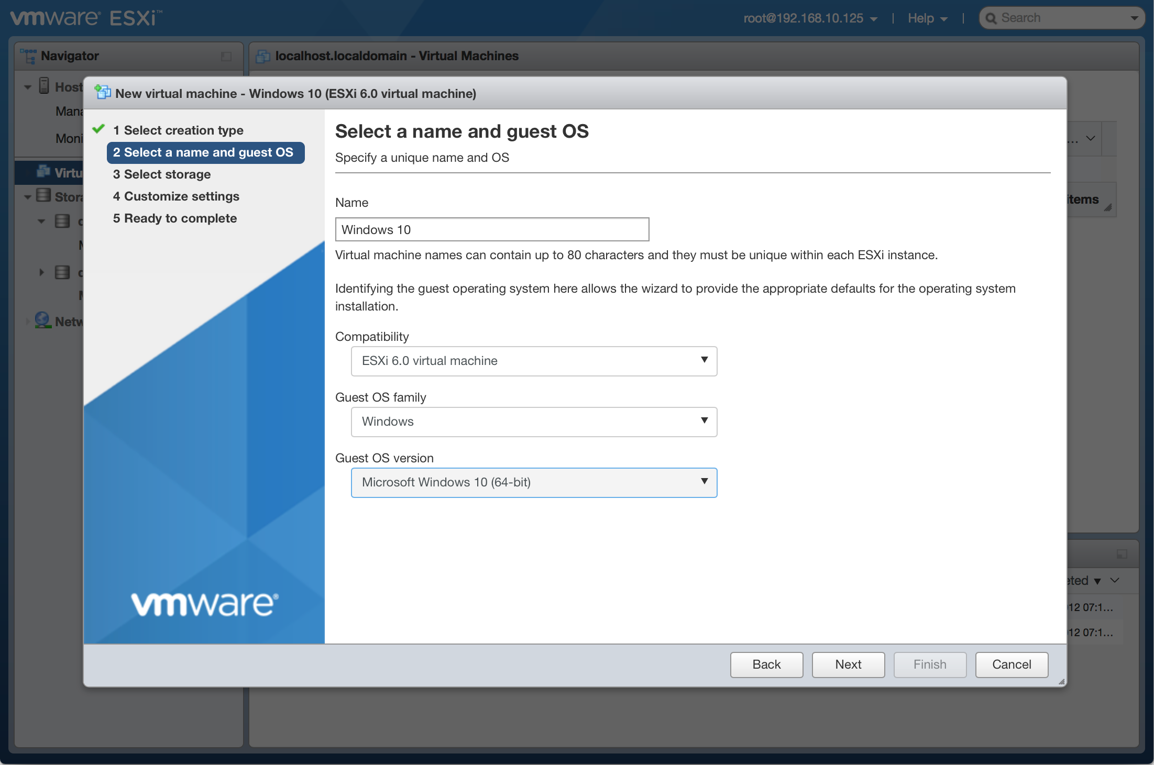Click the Virtual Machines icon in page header

point(263,56)
